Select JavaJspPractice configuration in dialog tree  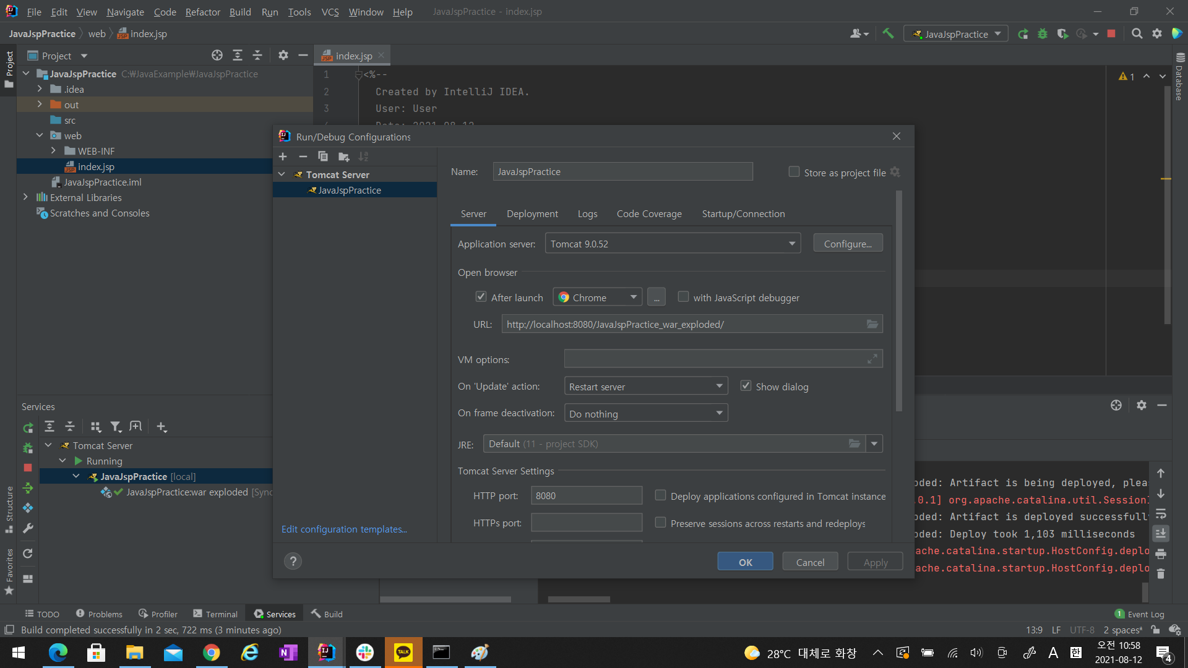tap(355, 190)
